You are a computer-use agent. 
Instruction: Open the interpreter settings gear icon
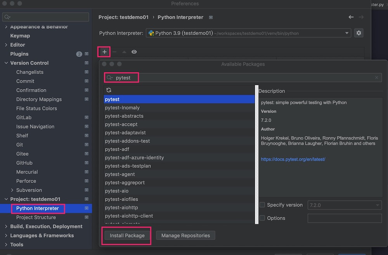point(359,33)
